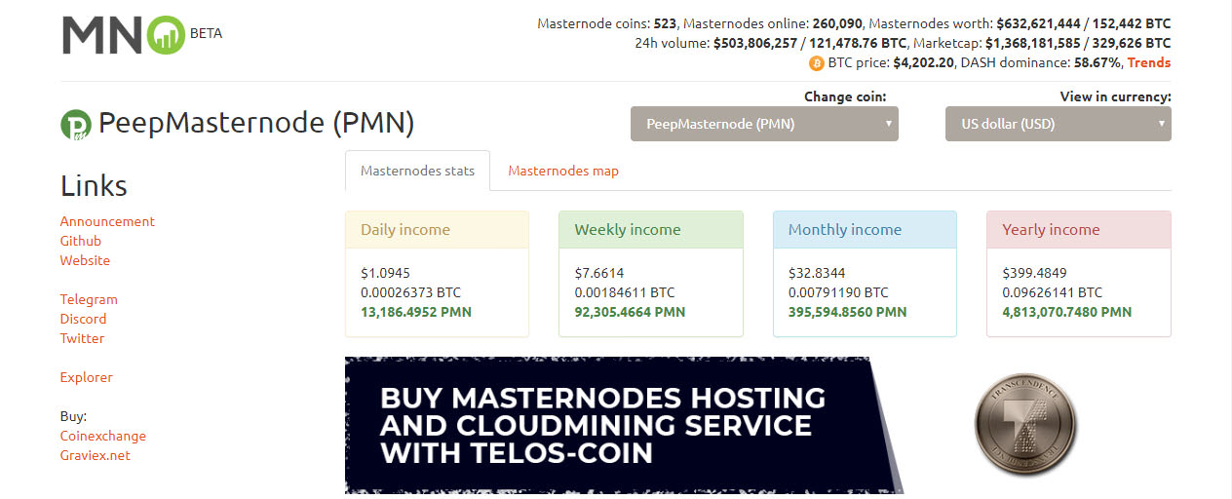Open the Change coin dropdown
This screenshot has width=1232, height=499.
(764, 124)
